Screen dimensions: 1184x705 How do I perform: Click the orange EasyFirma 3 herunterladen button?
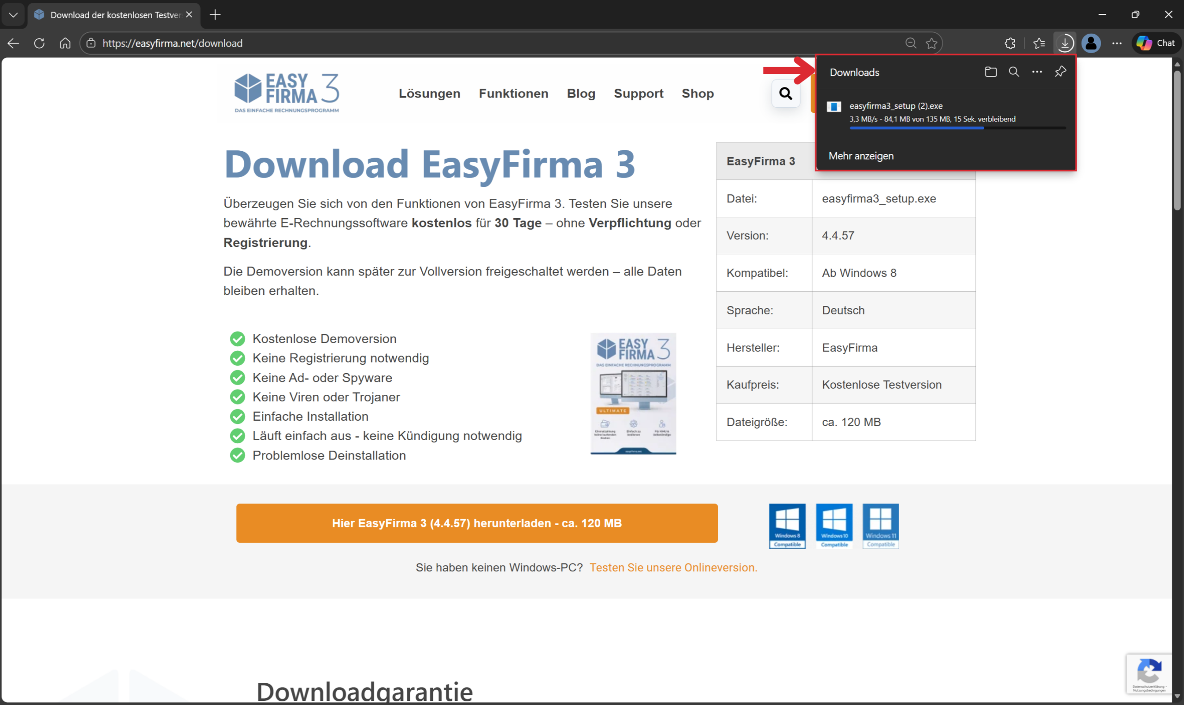click(x=476, y=523)
